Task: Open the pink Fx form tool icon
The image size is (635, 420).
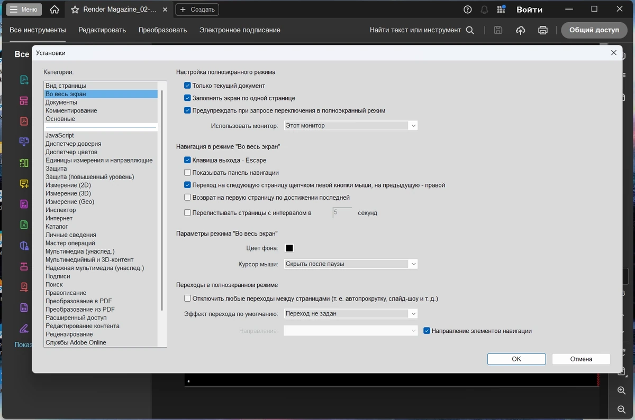Action: tap(24, 204)
